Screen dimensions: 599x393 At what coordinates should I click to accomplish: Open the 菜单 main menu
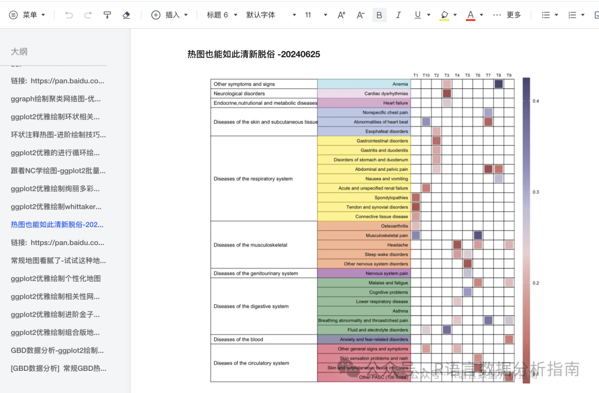click(x=27, y=15)
